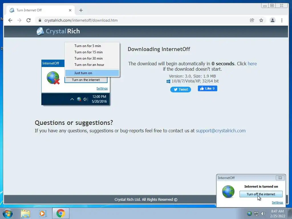
Task: Open Settings link in InternetOff popup
Action: tap(277, 202)
